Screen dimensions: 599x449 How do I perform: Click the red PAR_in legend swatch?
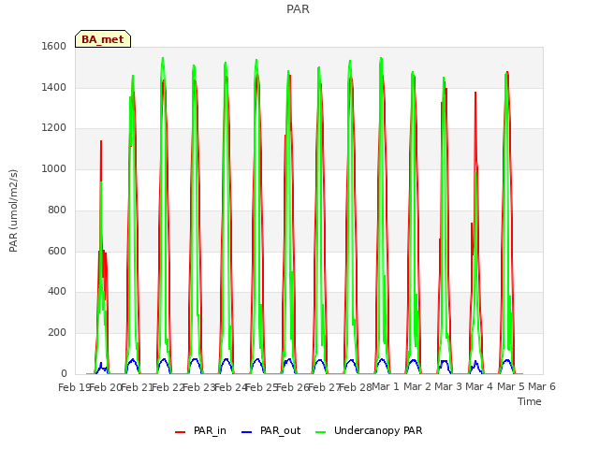click(180, 432)
